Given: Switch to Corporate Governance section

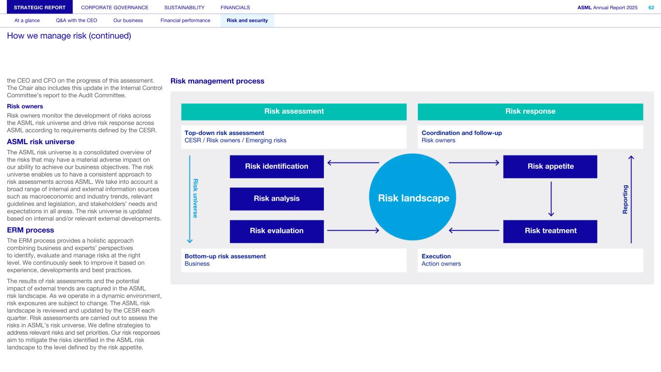Looking at the screenshot, I should point(115,7).
